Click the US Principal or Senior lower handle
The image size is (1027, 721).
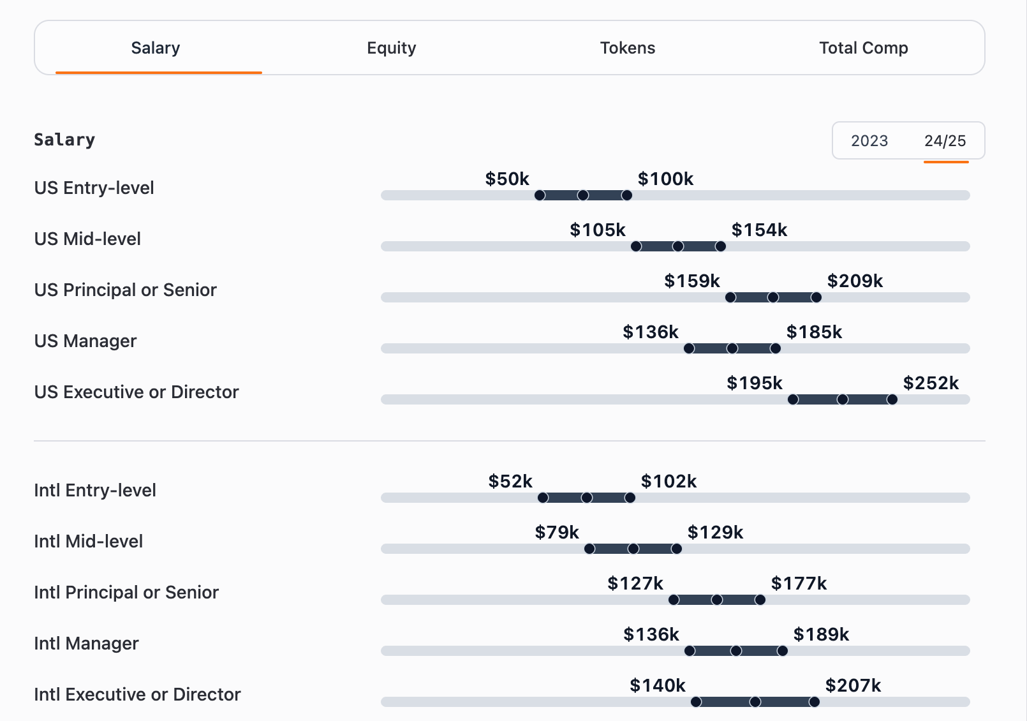click(731, 297)
